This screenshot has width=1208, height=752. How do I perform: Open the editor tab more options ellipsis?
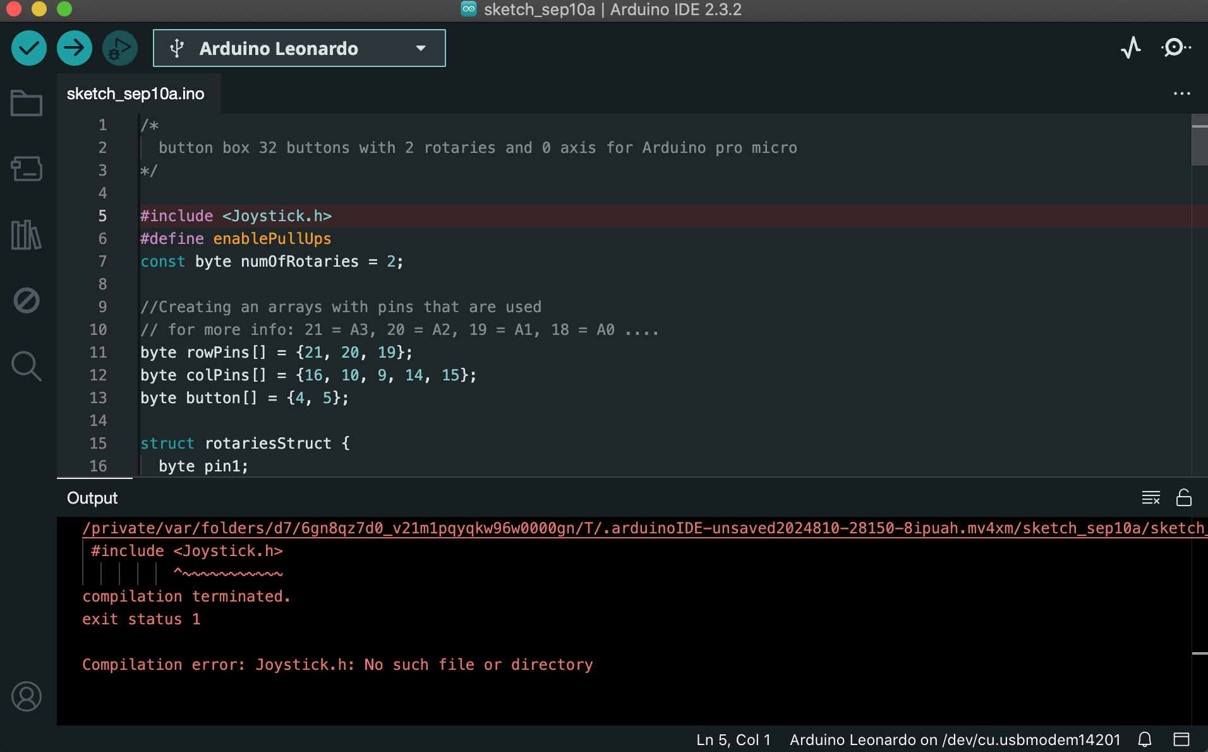[1181, 94]
